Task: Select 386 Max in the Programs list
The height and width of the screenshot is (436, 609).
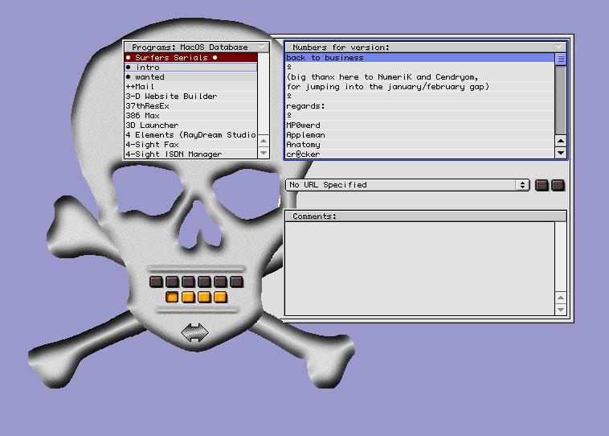Action: click(191, 116)
